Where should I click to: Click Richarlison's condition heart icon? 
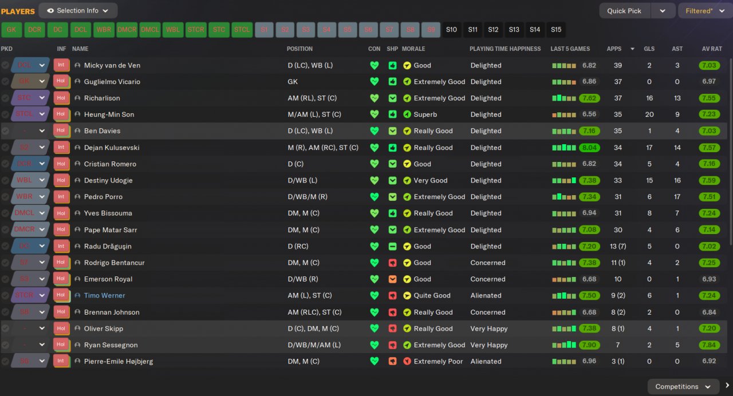click(375, 98)
